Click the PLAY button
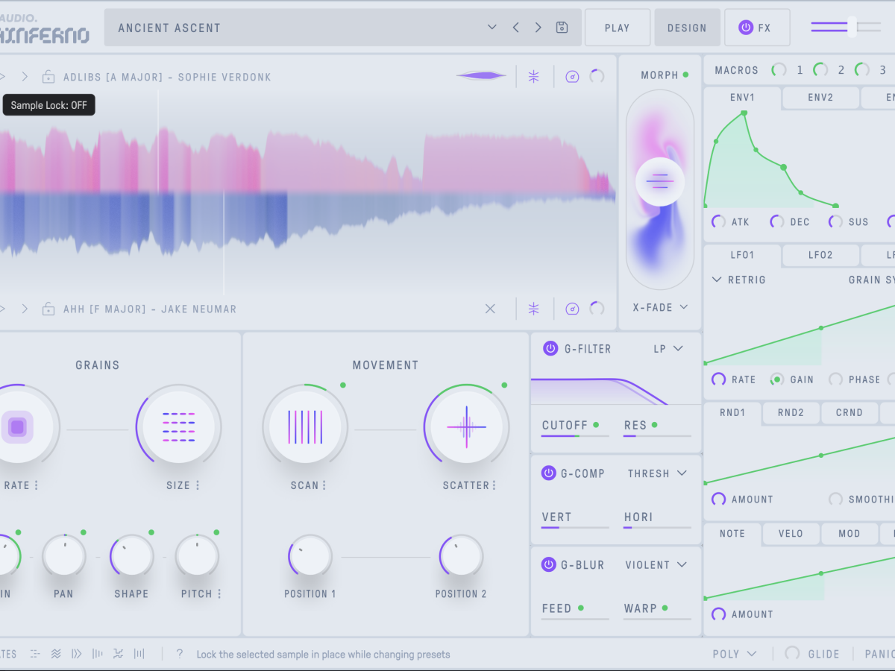 click(x=617, y=28)
